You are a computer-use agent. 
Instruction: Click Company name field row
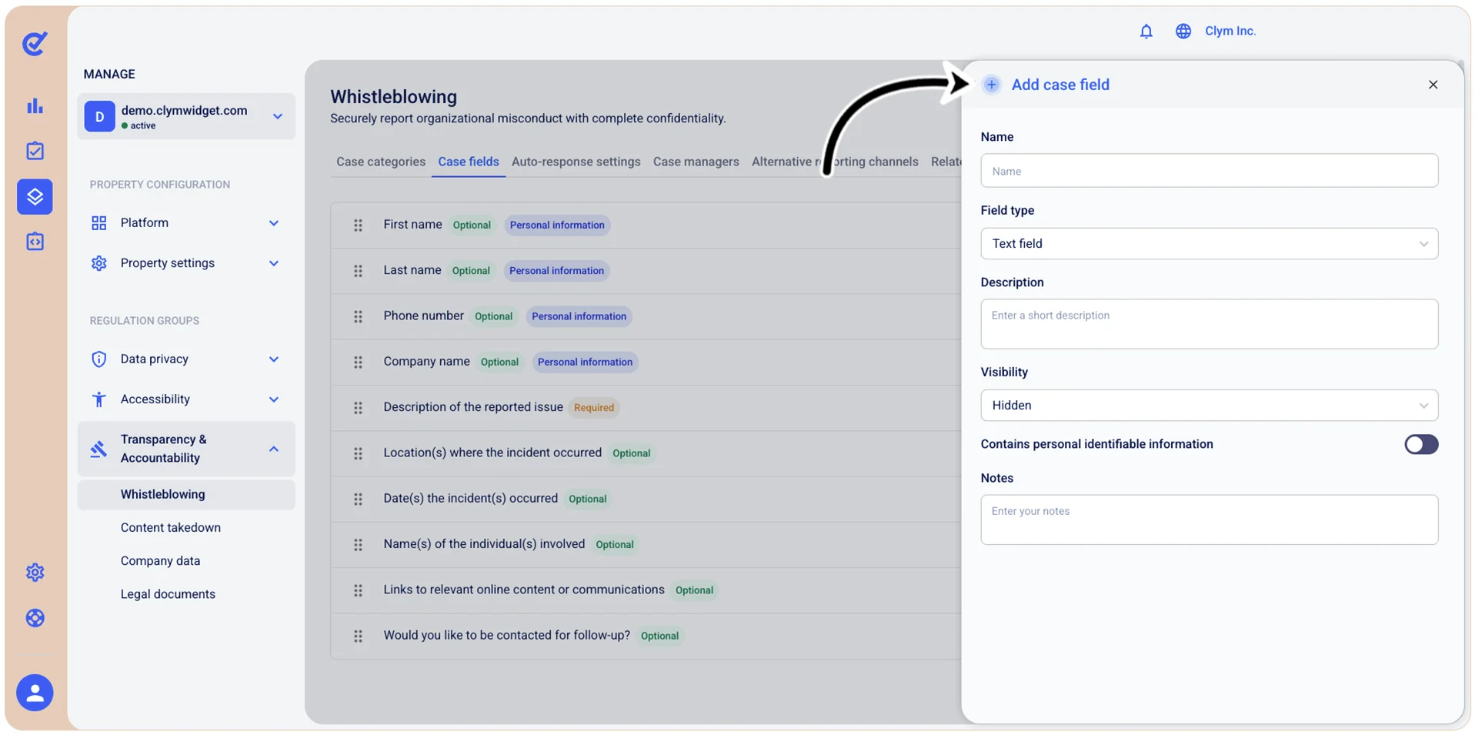(x=646, y=362)
